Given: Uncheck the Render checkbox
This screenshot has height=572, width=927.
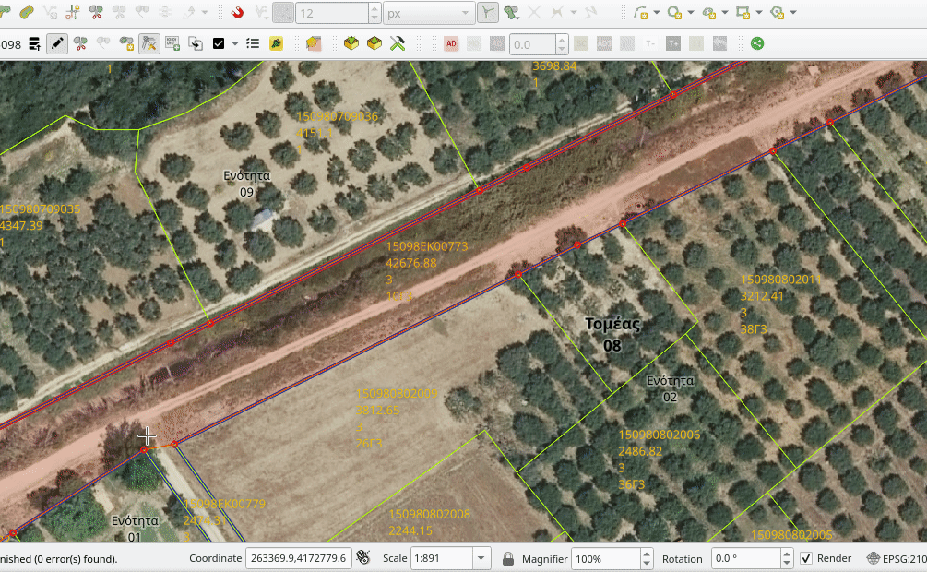Looking at the screenshot, I should 806,558.
